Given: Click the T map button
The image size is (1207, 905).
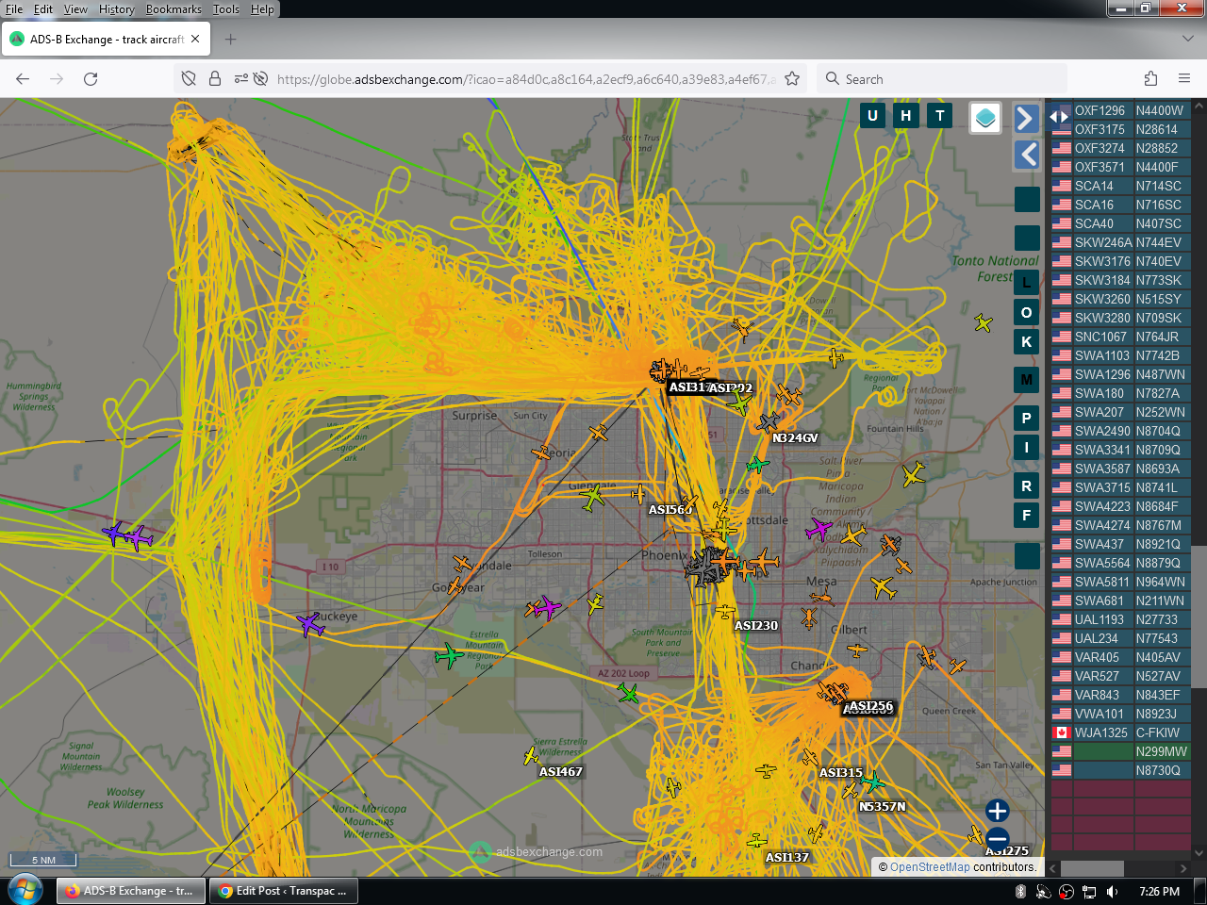Looking at the screenshot, I should point(940,116).
